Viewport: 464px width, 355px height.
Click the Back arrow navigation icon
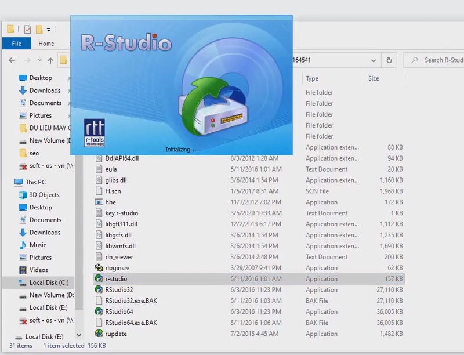click(x=12, y=60)
